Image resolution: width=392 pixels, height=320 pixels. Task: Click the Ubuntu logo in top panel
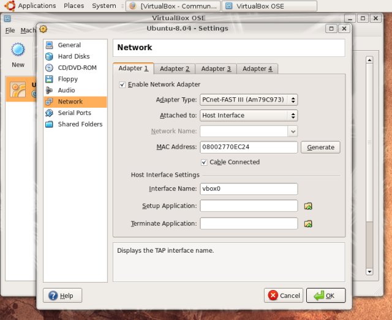pos(10,6)
